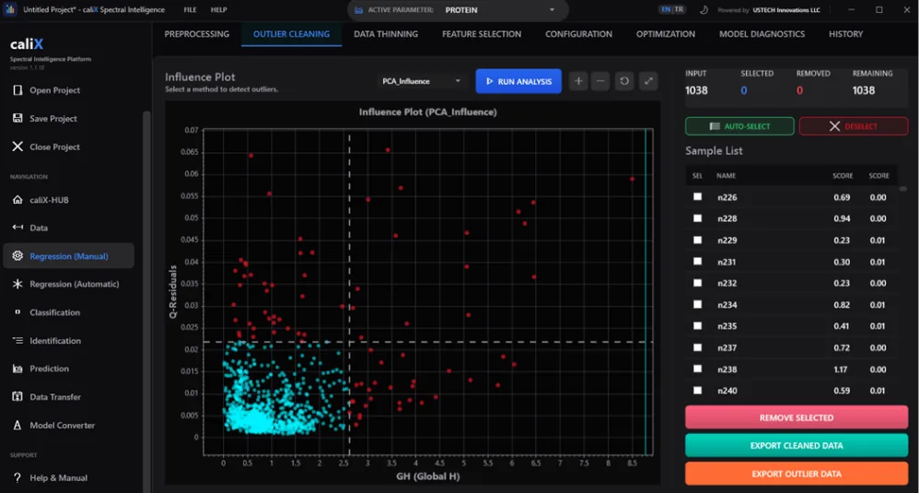Check the box for sample n240
Viewport: 919px width, 493px height.
[697, 391]
